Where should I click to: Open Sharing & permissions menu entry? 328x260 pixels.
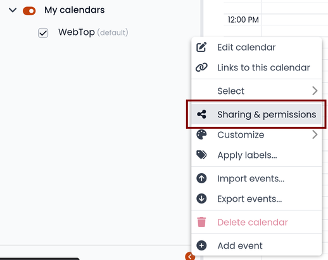coord(256,114)
